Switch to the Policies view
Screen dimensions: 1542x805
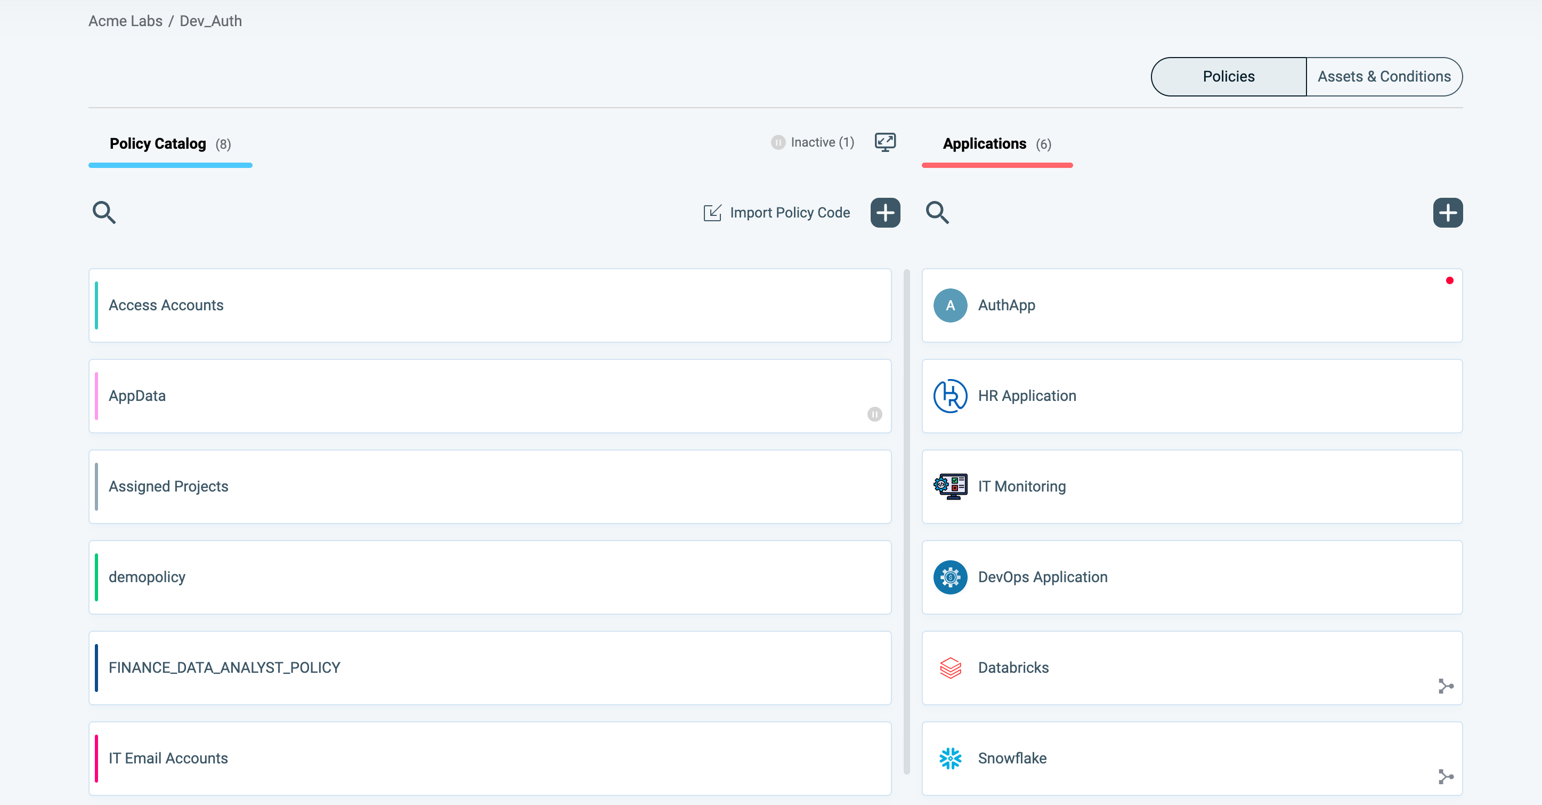click(x=1228, y=77)
